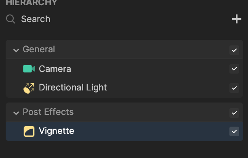Image resolution: width=248 pixels, height=158 pixels.
Task: Disable the Camera visibility checkbox
Action: [234, 69]
